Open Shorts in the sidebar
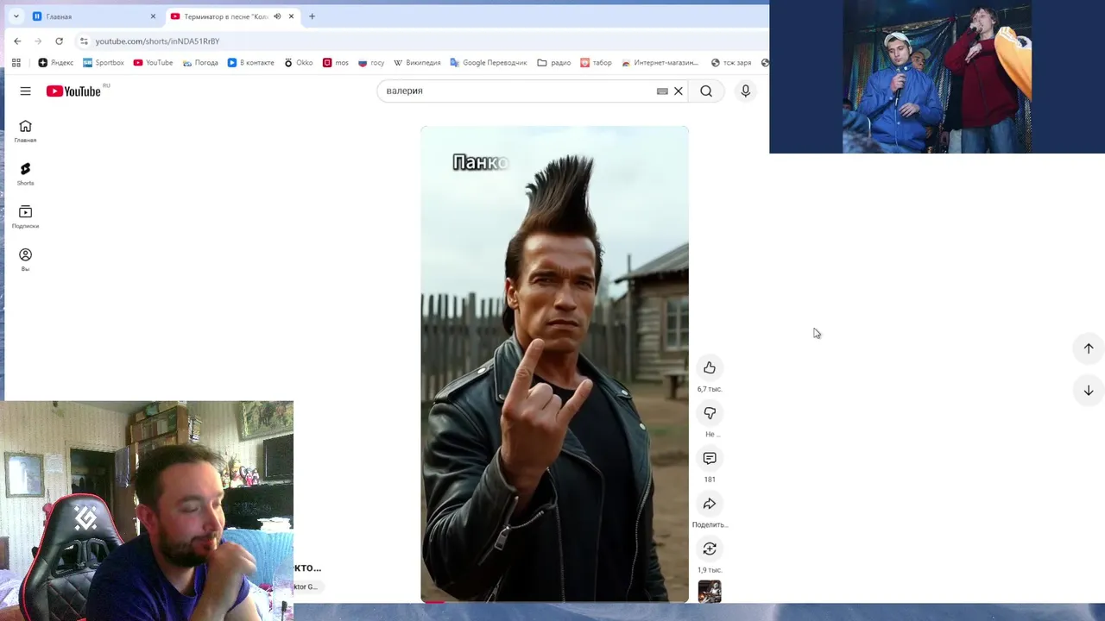Viewport: 1105px width, 621px height. point(25,174)
